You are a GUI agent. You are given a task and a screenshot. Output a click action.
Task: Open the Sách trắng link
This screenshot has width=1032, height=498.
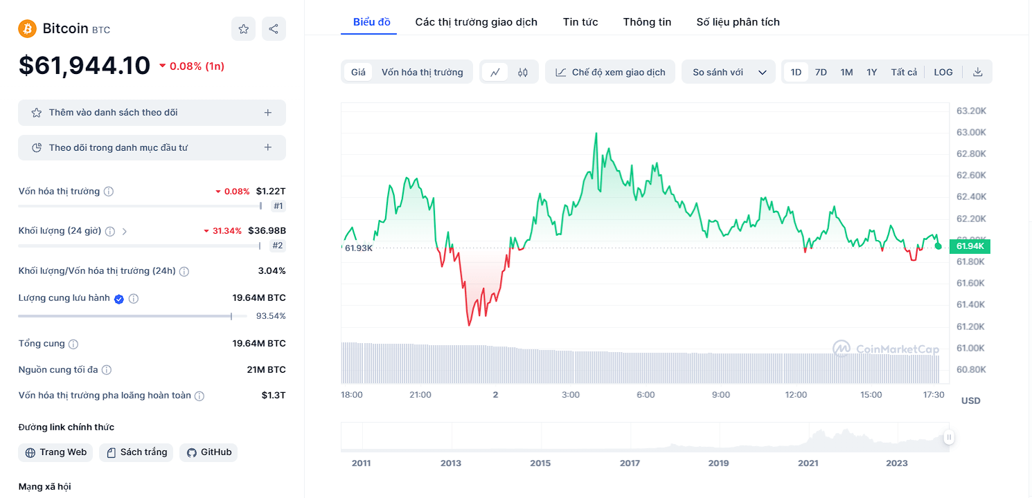(136, 452)
